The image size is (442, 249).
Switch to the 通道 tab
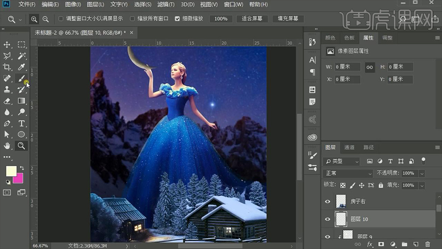pos(349,148)
